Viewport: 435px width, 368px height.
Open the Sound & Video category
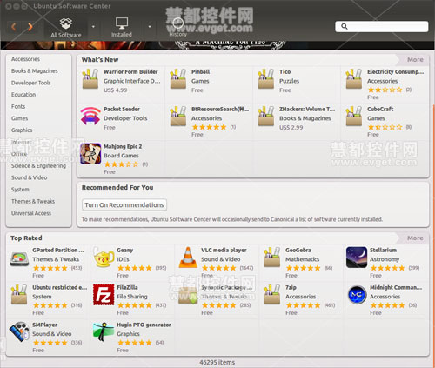coord(29,177)
